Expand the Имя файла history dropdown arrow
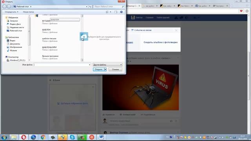 click(x=89, y=65)
